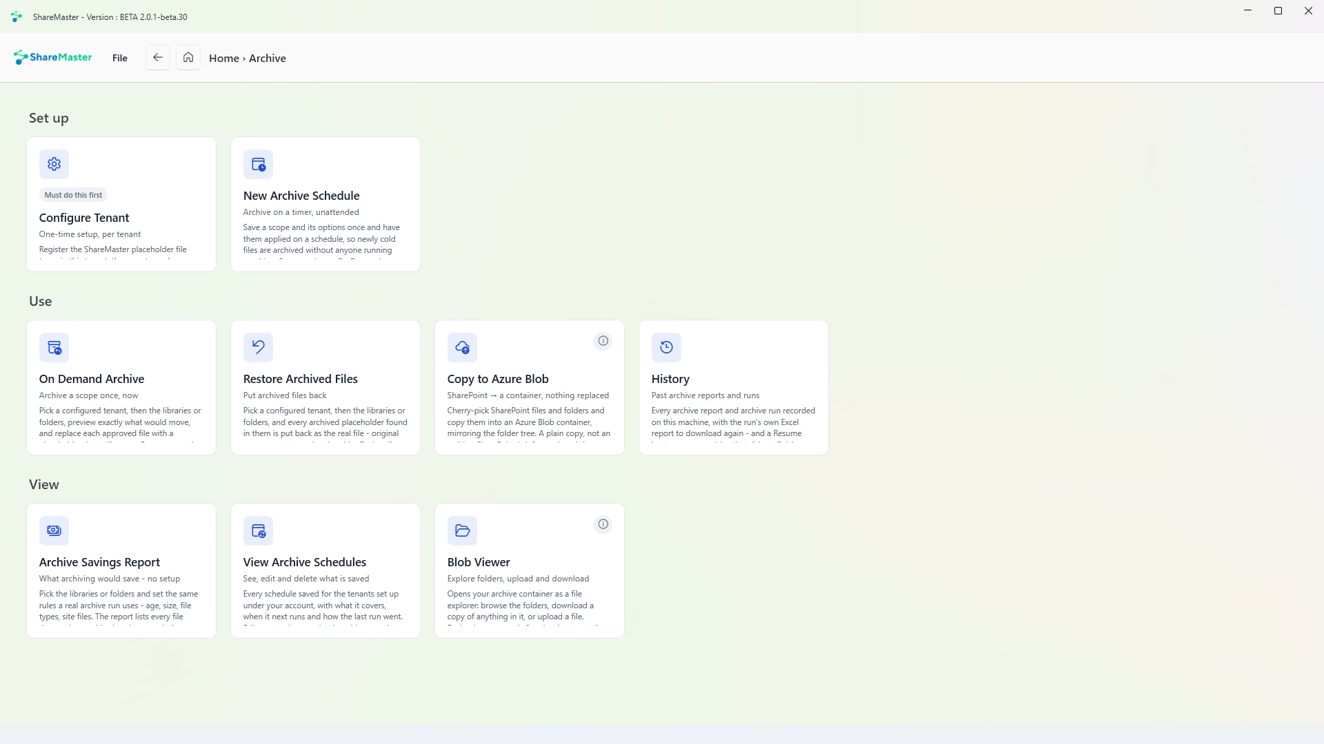Click the ShareMaster app icon in title bar
The width and height of the screenshot is (1324, 744).
[17, 17]
